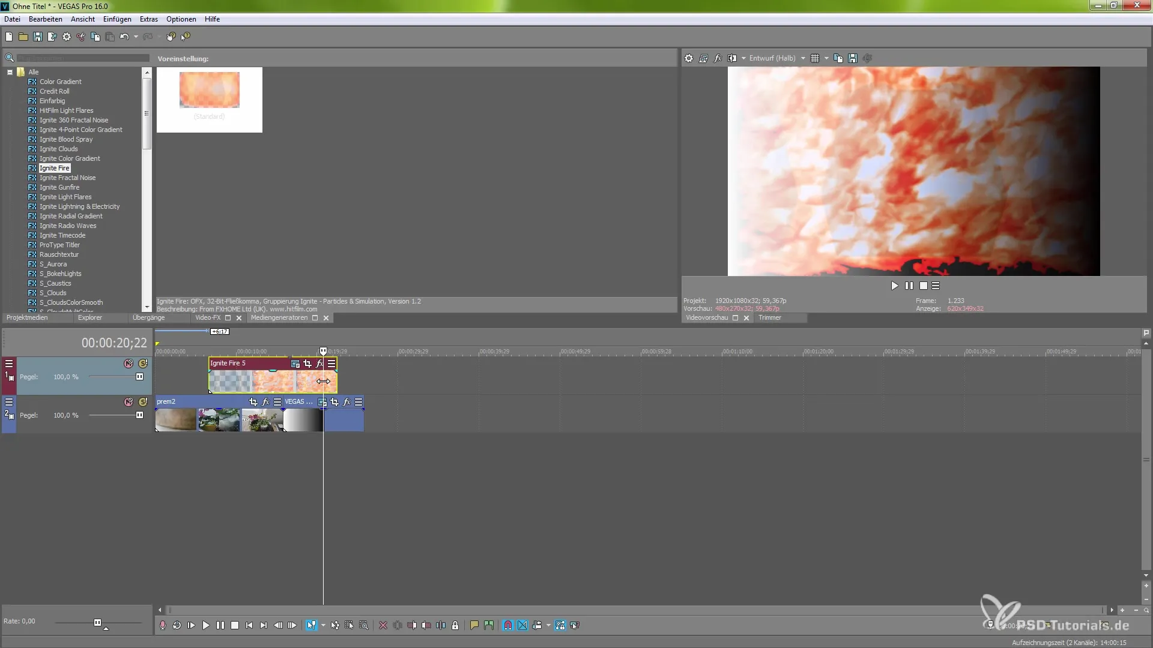Open event FX on prem2 clip
The width and height of the screenshot is (1153, 648).
pos(265,402)
